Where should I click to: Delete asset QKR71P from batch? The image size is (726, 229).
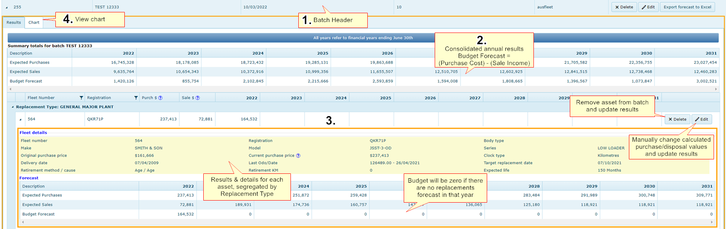tap(677, 119)
